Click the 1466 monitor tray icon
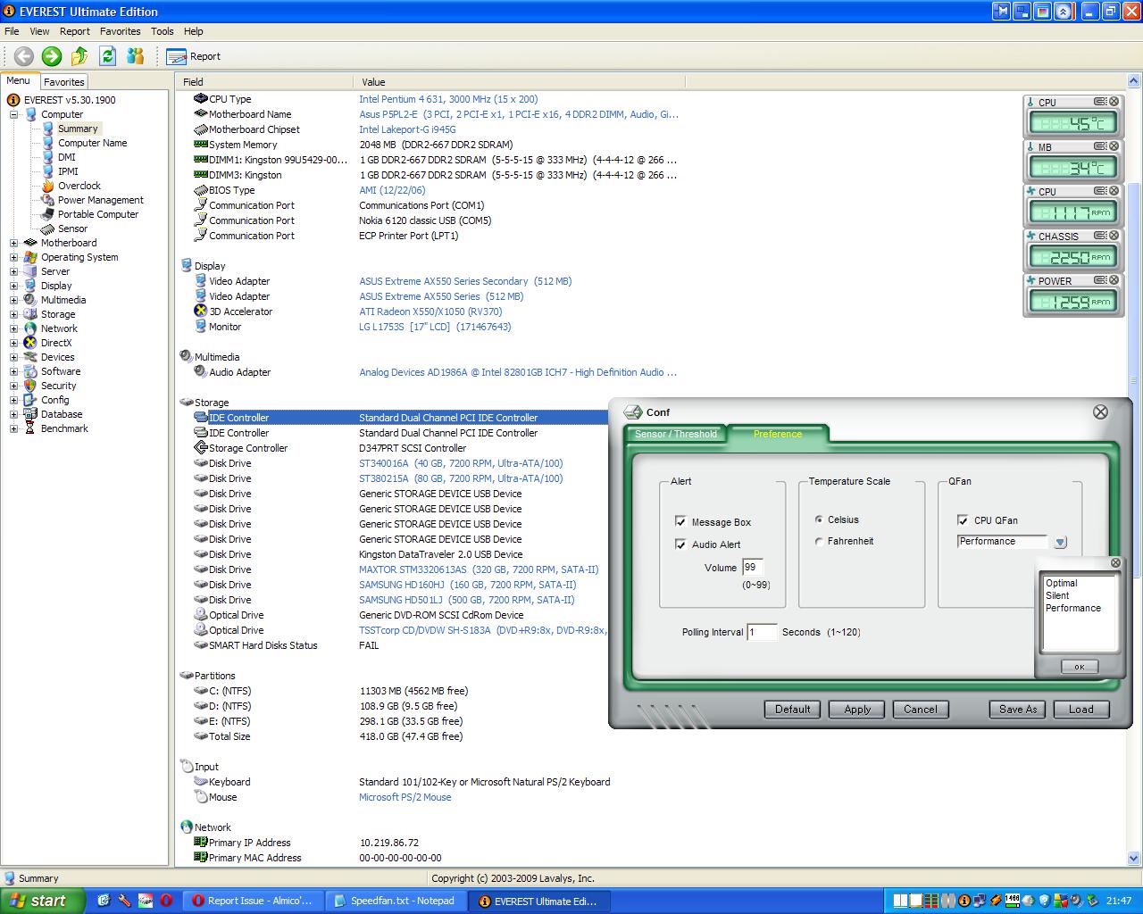The width and height of the screenshot is (1143, 914). click(x=1013, y=901)
